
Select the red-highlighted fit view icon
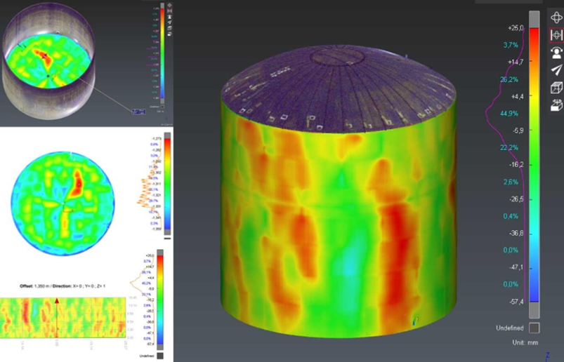(556, 34)
